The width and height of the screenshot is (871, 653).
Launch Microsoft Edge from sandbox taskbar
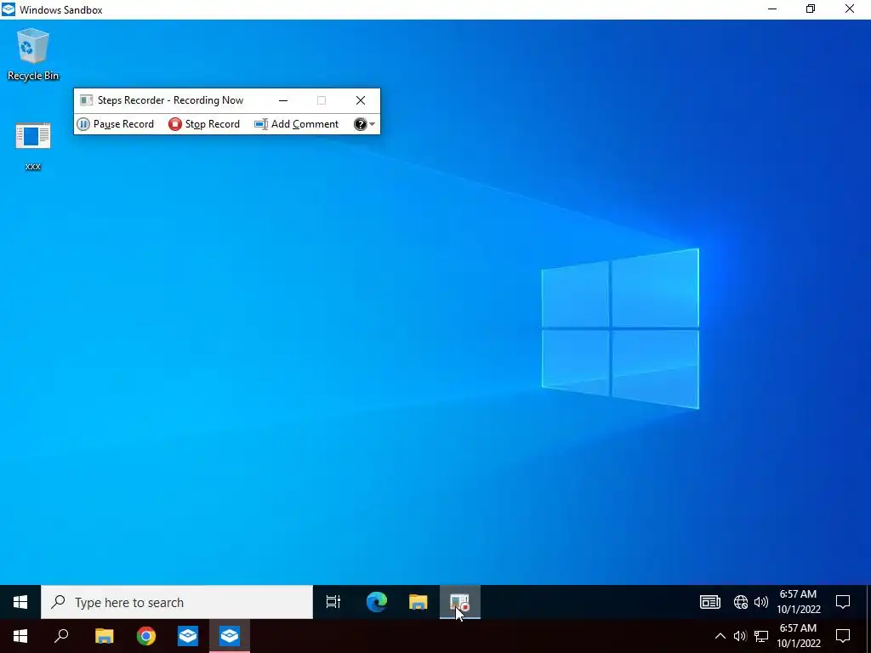coord(377,602)
